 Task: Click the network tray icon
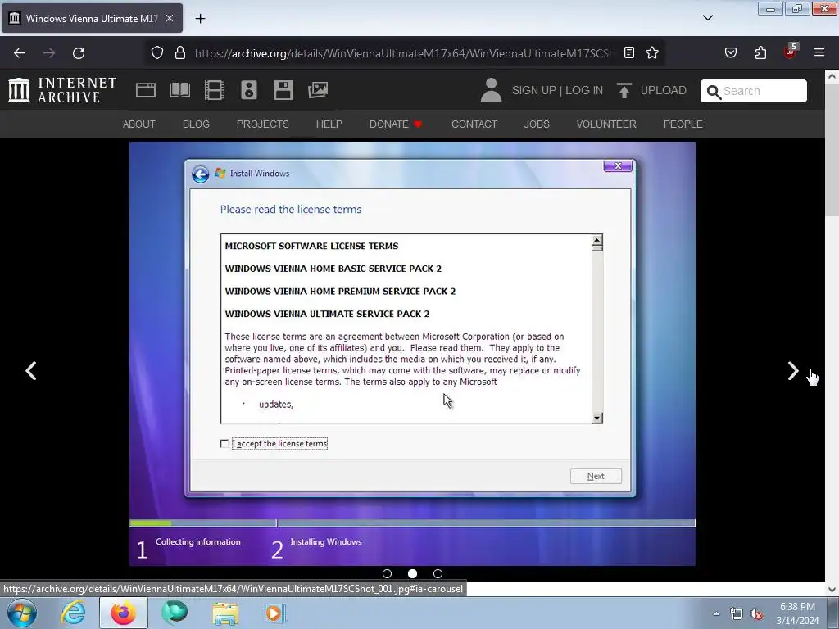point(737,613)
